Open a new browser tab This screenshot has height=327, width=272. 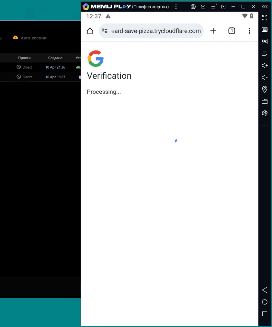pyautogui.click(x=213, y=31)
